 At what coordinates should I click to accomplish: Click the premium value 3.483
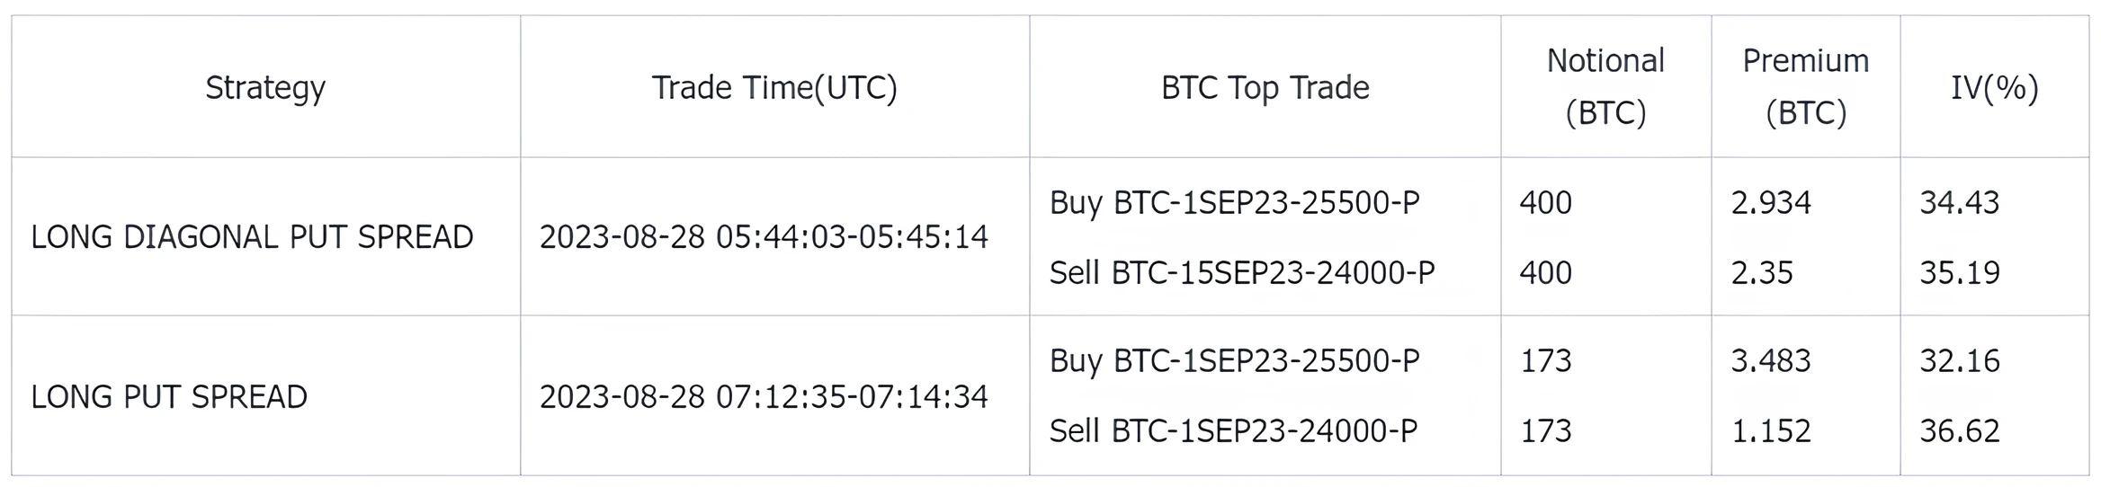(x=1770, y=360)
